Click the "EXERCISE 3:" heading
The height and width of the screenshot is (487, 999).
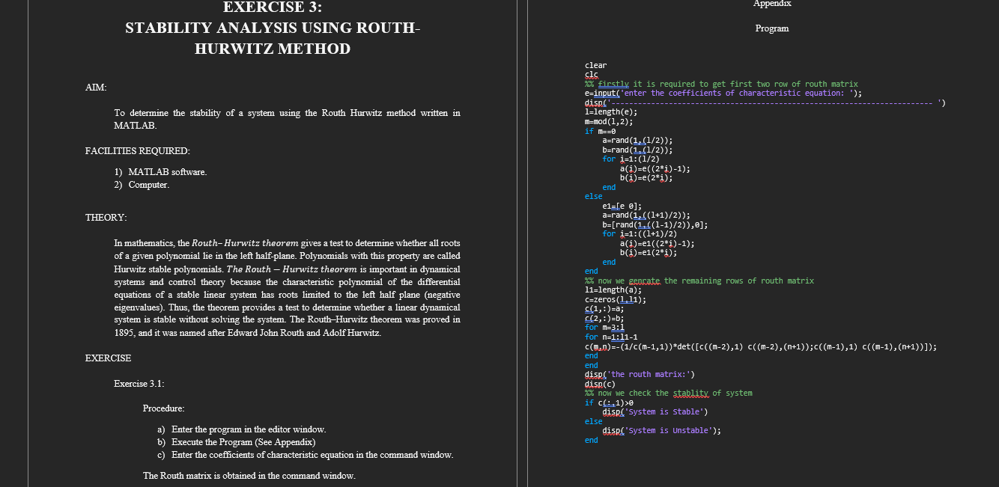tap(273, 8)
